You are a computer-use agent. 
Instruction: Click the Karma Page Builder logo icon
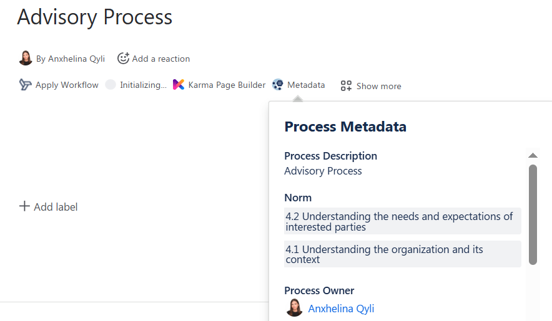coord(179,85)
